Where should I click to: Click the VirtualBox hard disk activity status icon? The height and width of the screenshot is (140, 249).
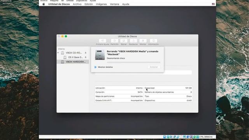[x=165, y=137]
